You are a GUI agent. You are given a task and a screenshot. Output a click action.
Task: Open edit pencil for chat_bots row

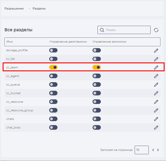coord(156,128)
